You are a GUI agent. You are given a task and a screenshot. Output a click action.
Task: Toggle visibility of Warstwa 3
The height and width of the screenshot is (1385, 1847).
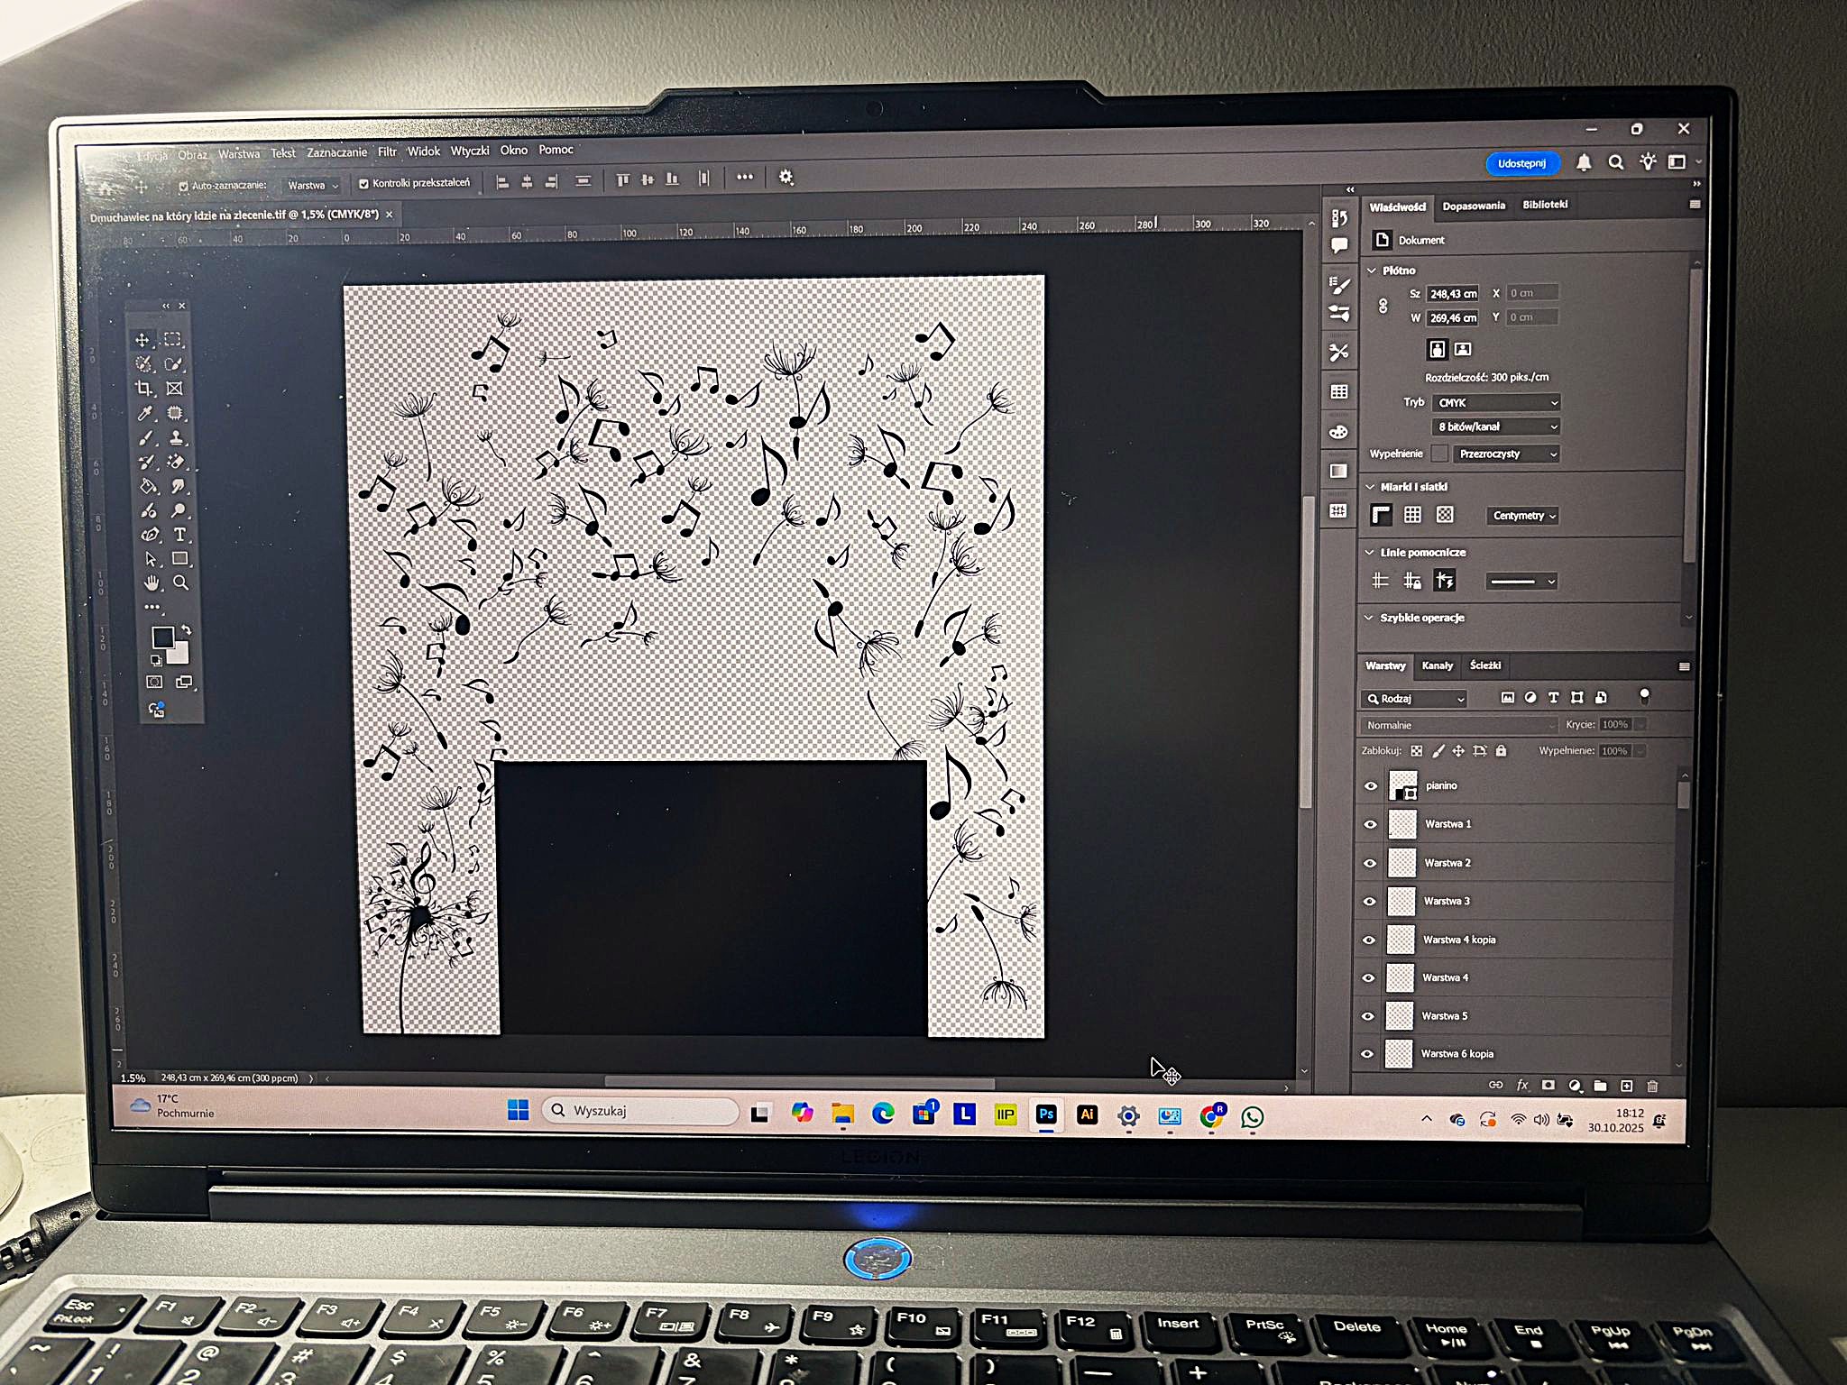pyautogui.click(x=1371, y=901)
